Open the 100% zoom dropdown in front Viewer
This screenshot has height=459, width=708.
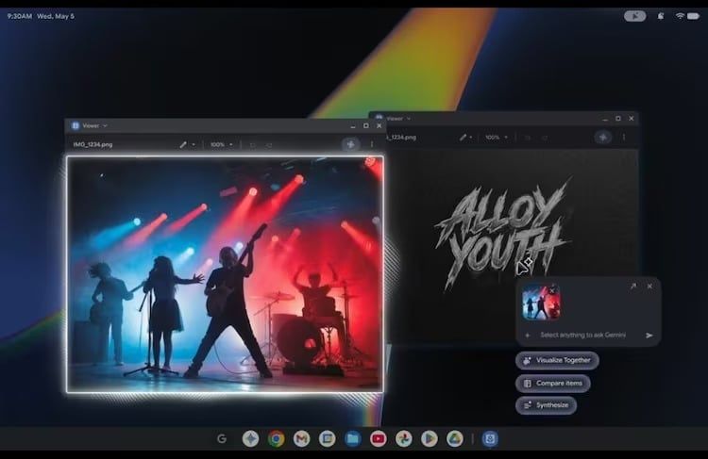[x=221, y=145]
